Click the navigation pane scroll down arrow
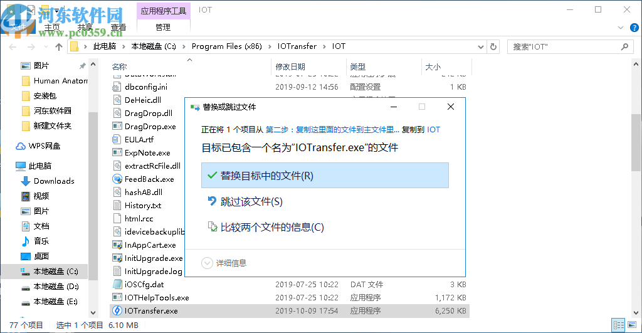Image resolution: width=642 pixels, height=333 pixels. (x=93, y=312)
